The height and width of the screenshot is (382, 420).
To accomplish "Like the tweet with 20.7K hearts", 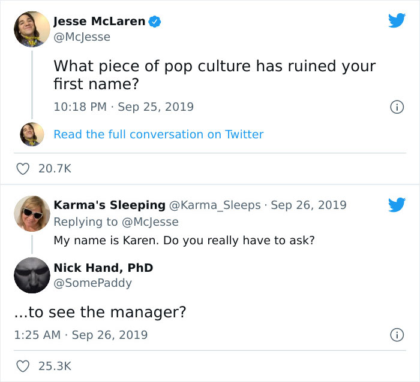I will 22,169.
